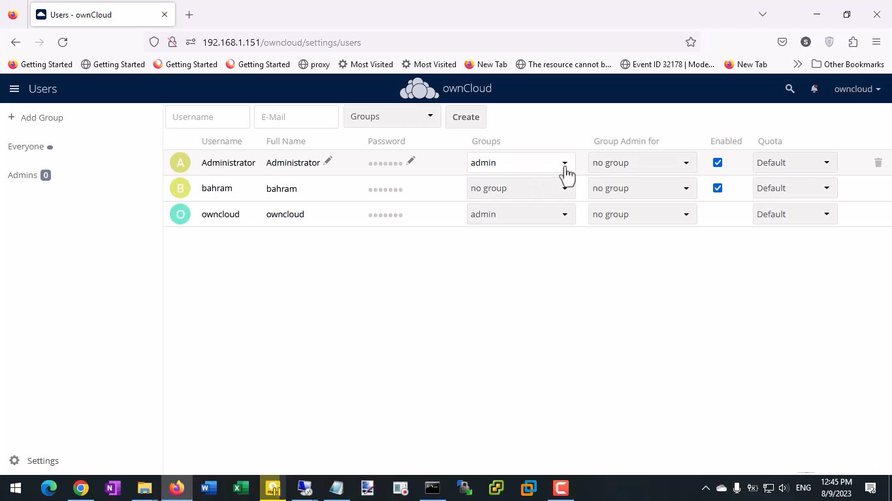
Task: Open bahram groups dropdown showing no group
Action: point(521,188)
